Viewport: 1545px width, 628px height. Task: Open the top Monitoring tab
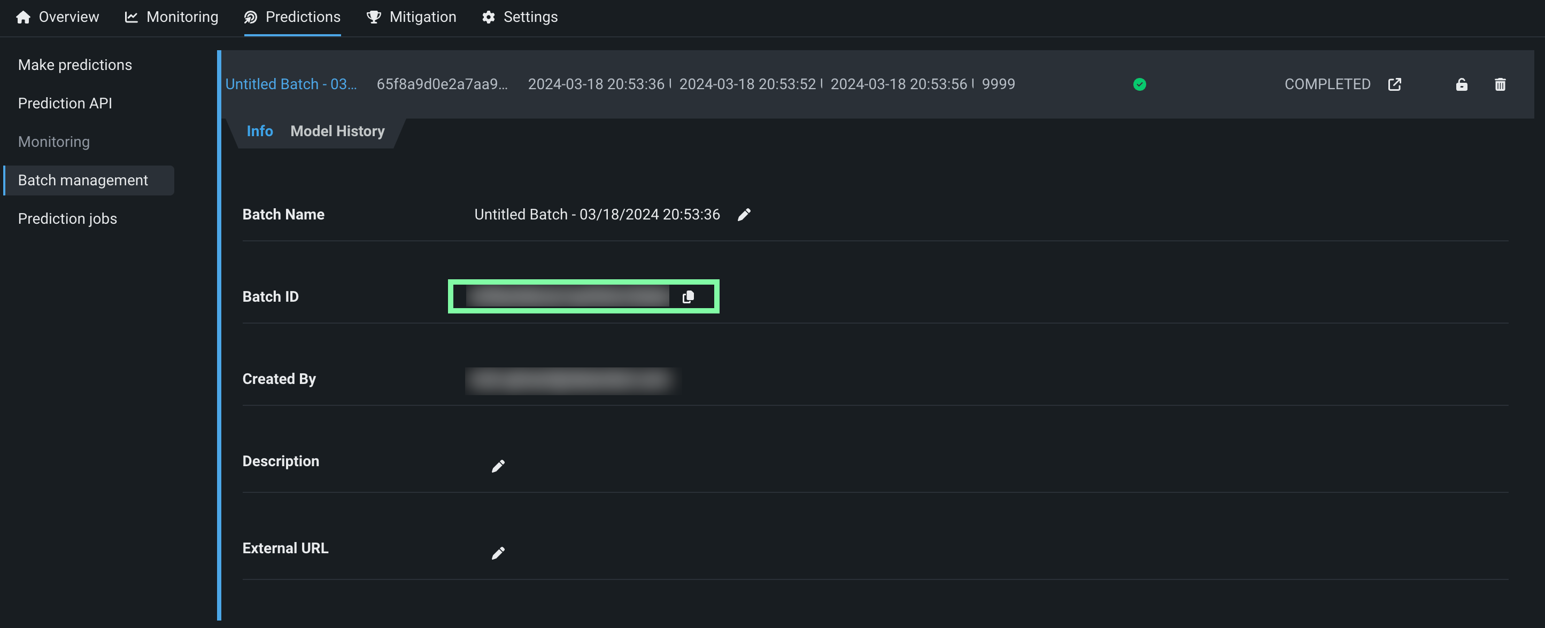tap(172, 17)
